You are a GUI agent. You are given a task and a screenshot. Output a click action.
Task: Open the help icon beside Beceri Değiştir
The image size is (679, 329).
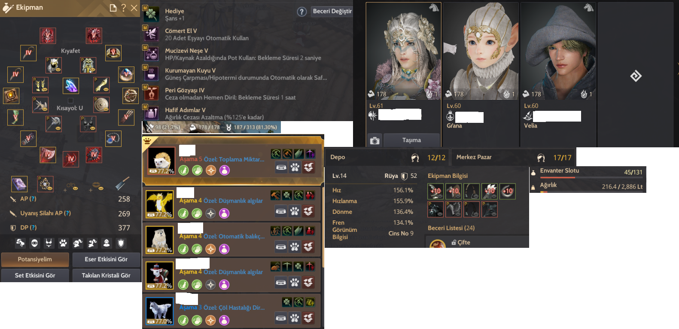tap(302, 12)
